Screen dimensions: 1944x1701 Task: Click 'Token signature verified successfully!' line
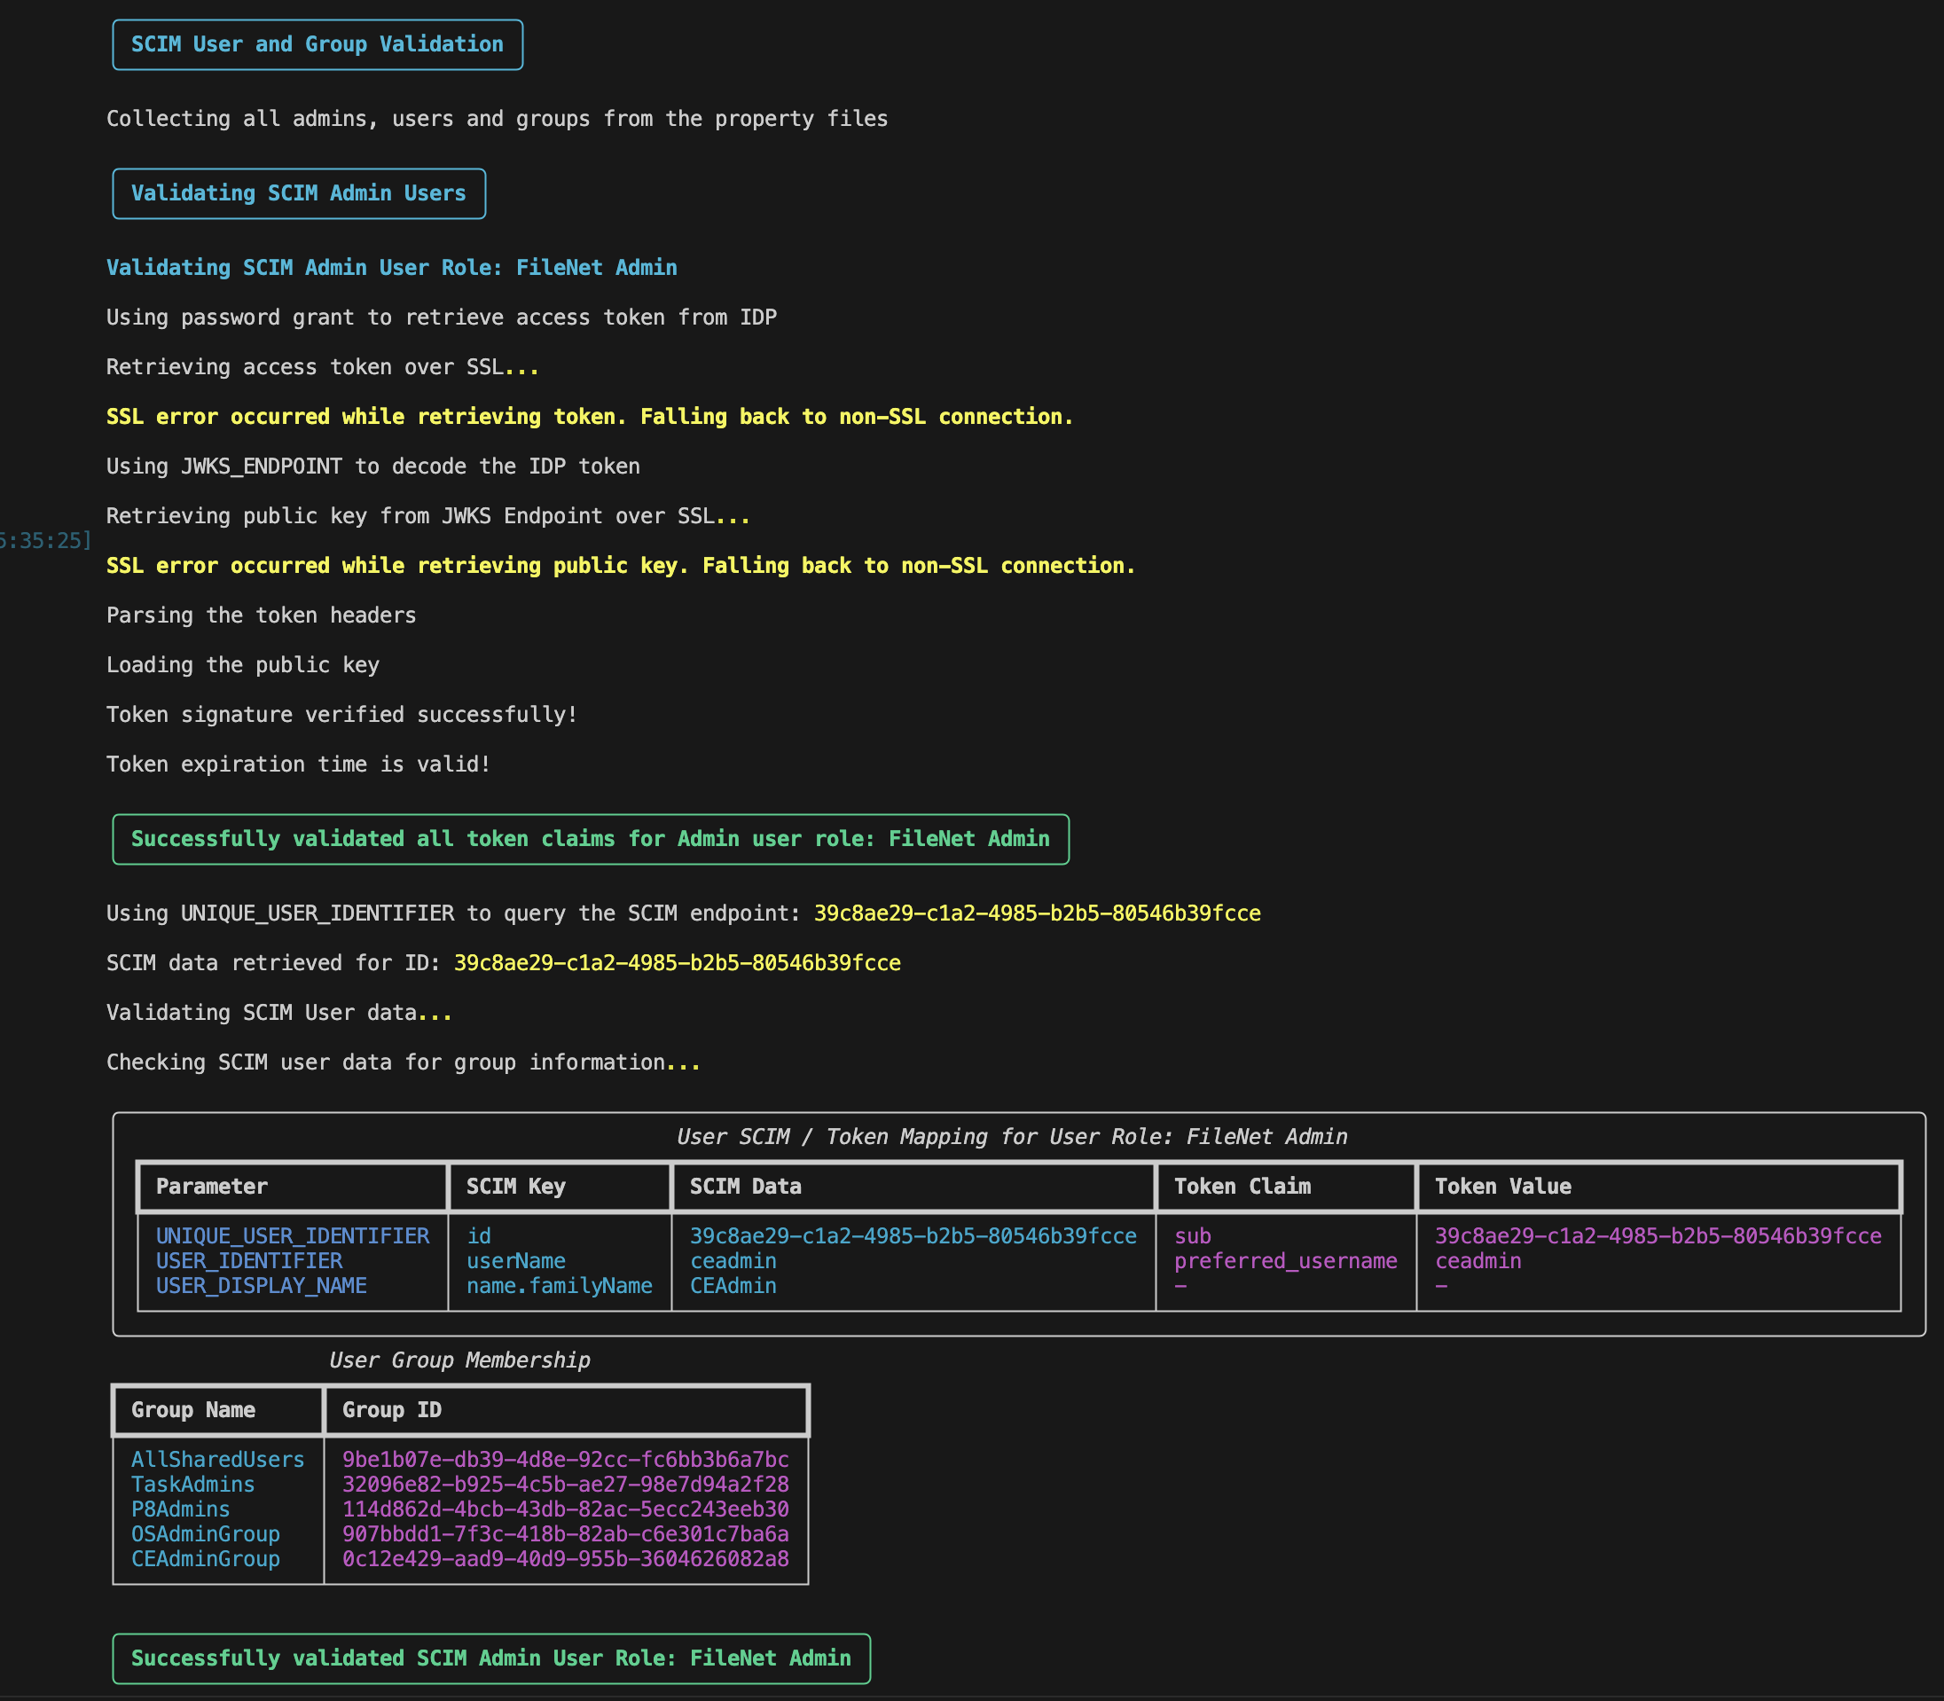coord(341,715)
